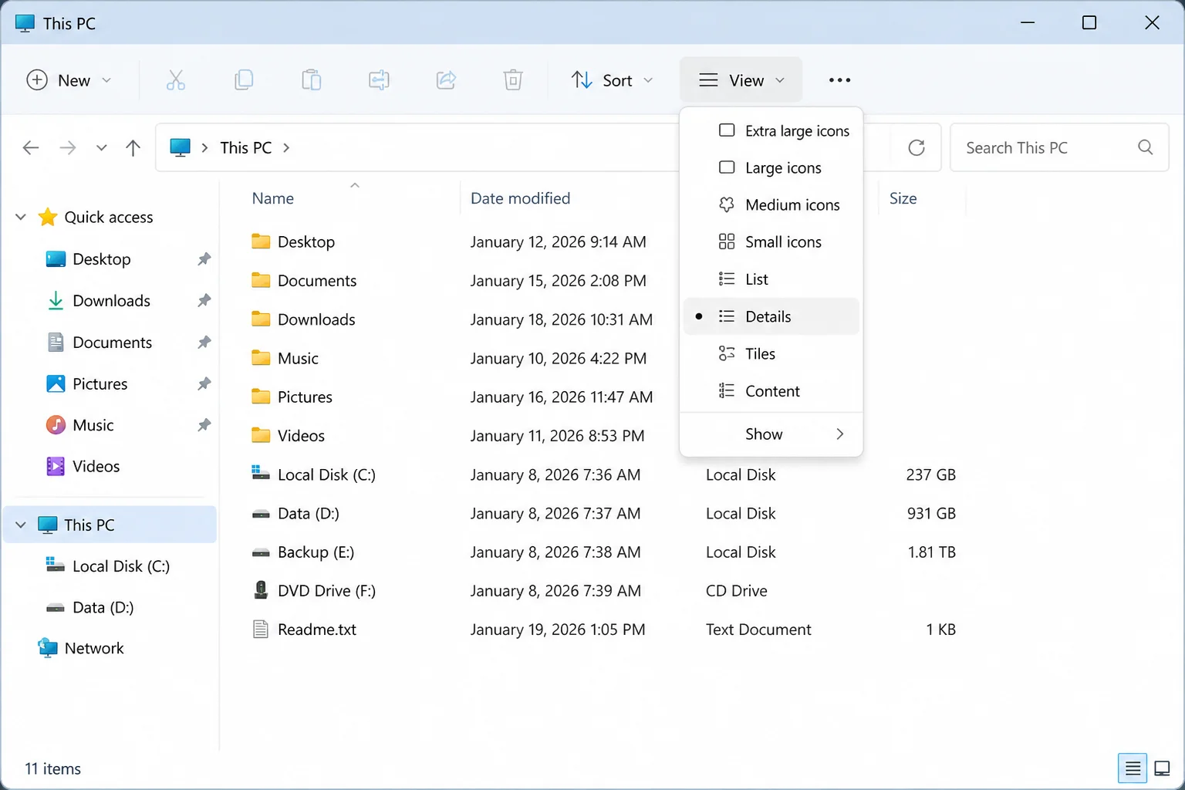This screenshot has height=790, width=1185.
Task: Open Data (D:) in navigation pane
Action: point(103,607)
